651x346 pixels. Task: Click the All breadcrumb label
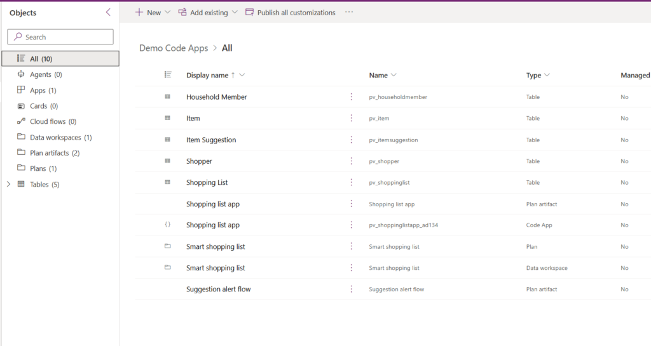coord(227,48)
